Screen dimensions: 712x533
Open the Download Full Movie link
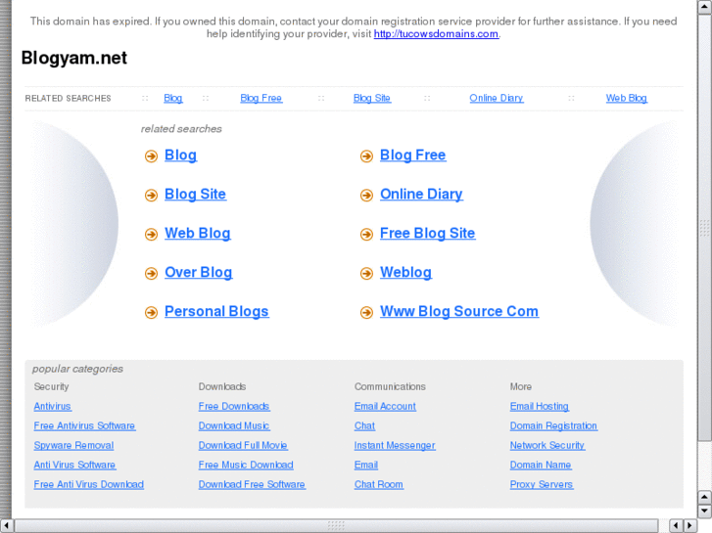pyautogui.click(x=243, y=446)
